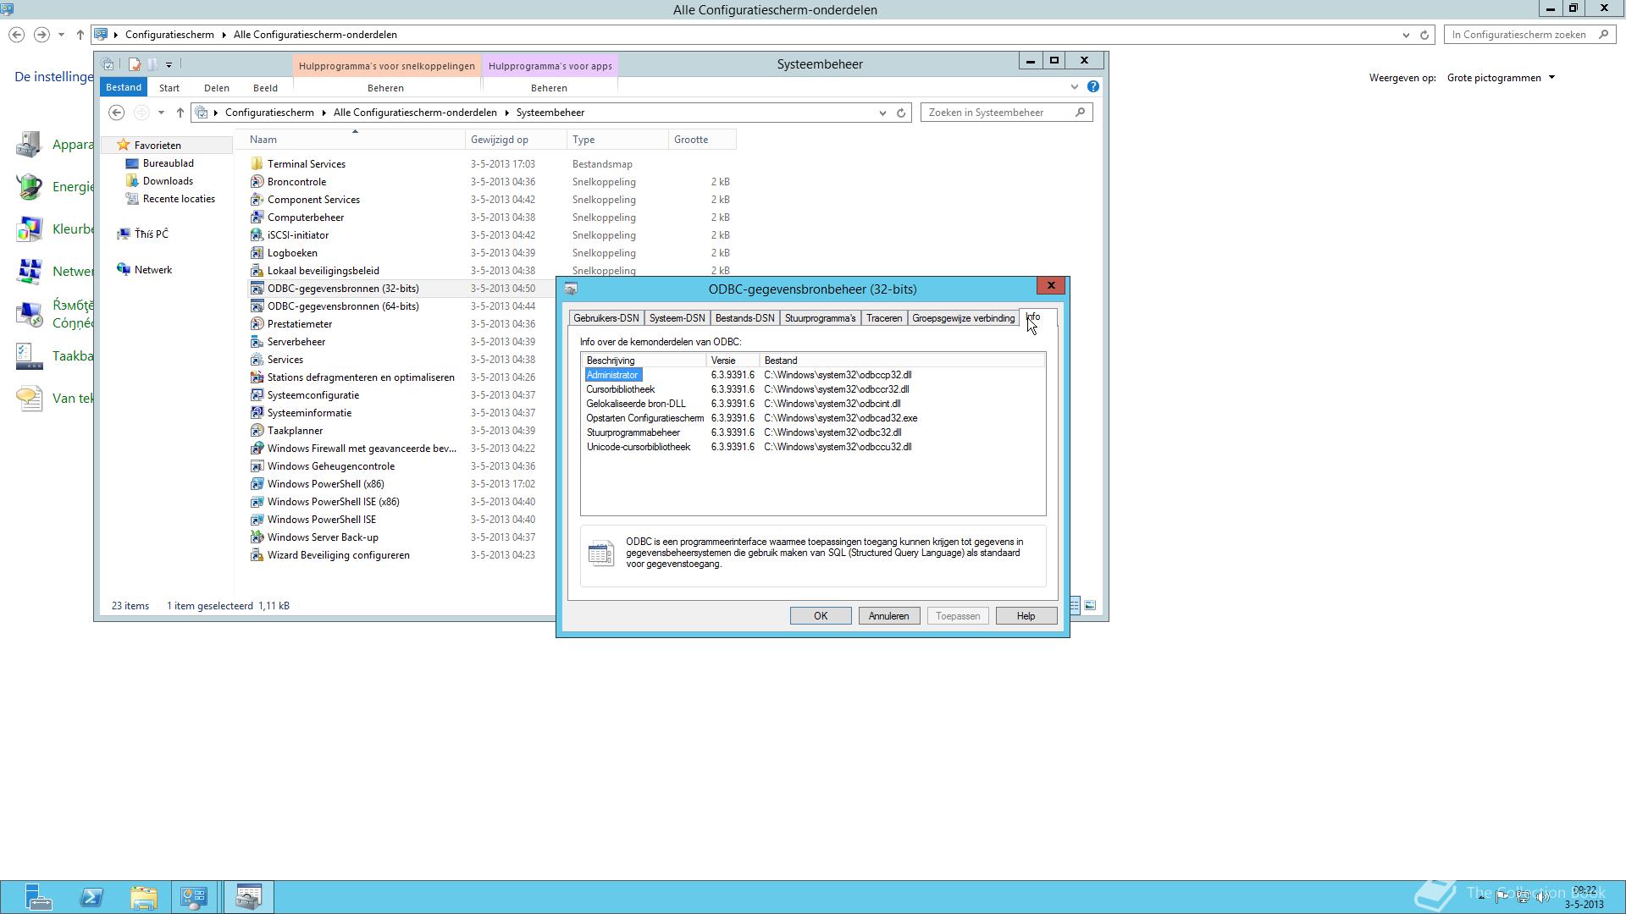The image size is (1626, 914).
Task: Select the Broncontrole shortcut icon
Action: [x=257, y=182]
